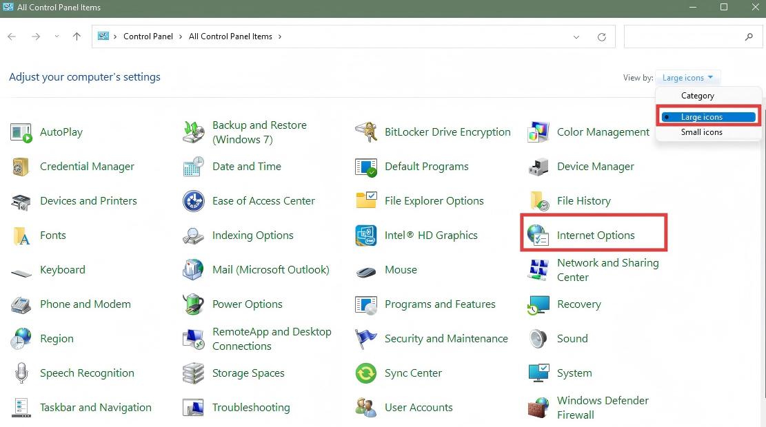Launch Sync Center
Image resolution: width=766 pixels, height=427 pixels.
413,373
